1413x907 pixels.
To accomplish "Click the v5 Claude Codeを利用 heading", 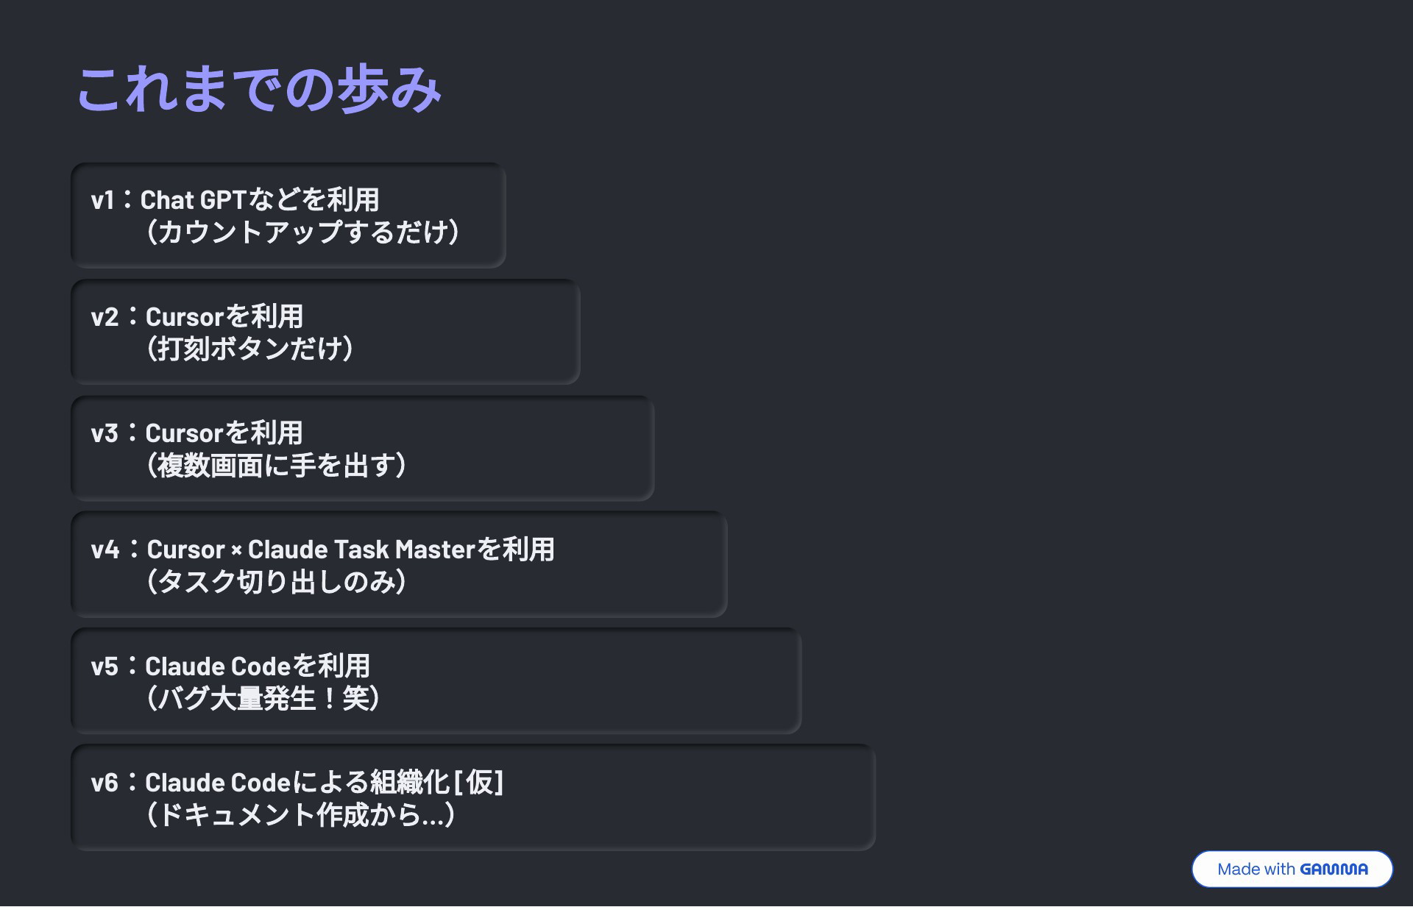I will [230, 666].
